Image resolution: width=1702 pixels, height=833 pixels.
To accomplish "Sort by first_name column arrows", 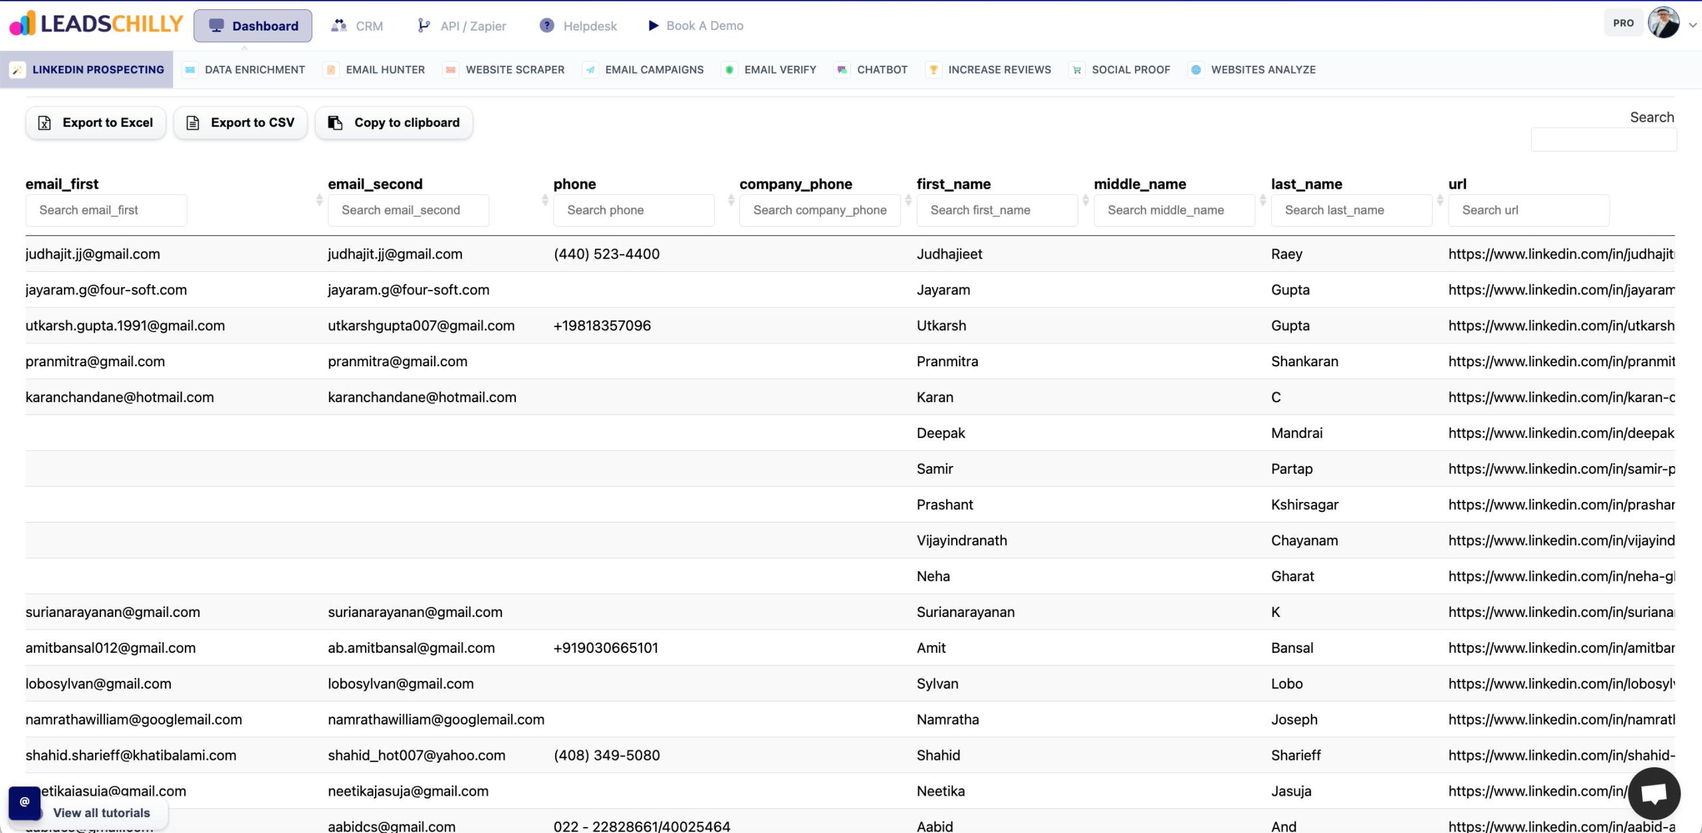I will coord(1085,199).
